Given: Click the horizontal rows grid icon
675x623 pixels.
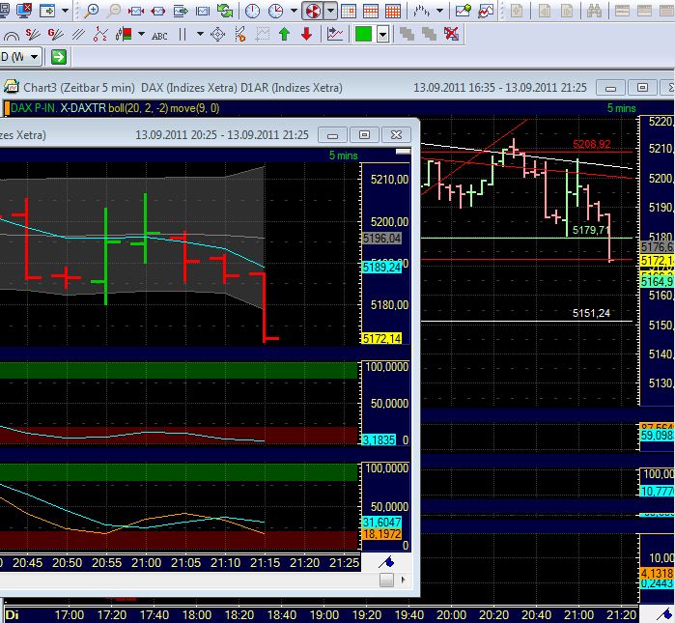Looking at the screenshot, I should 371,11.
